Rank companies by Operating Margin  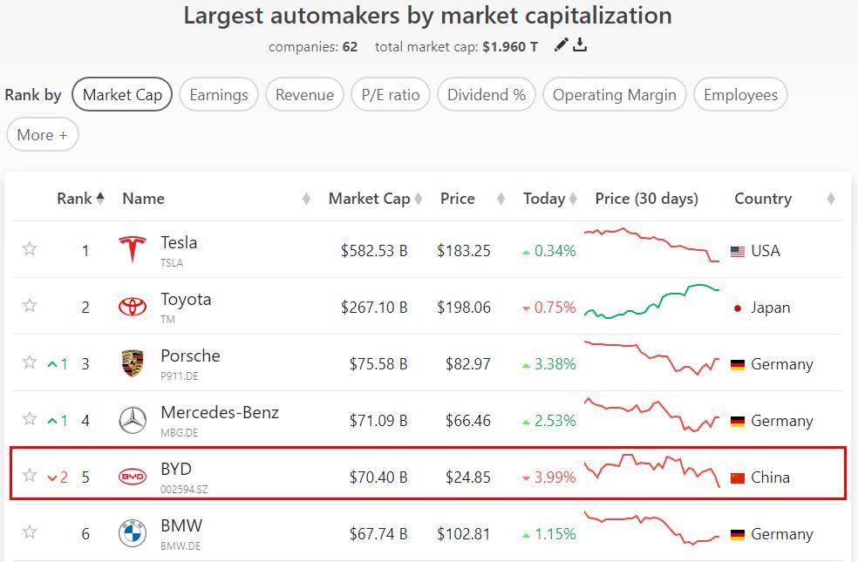point(614,95)
